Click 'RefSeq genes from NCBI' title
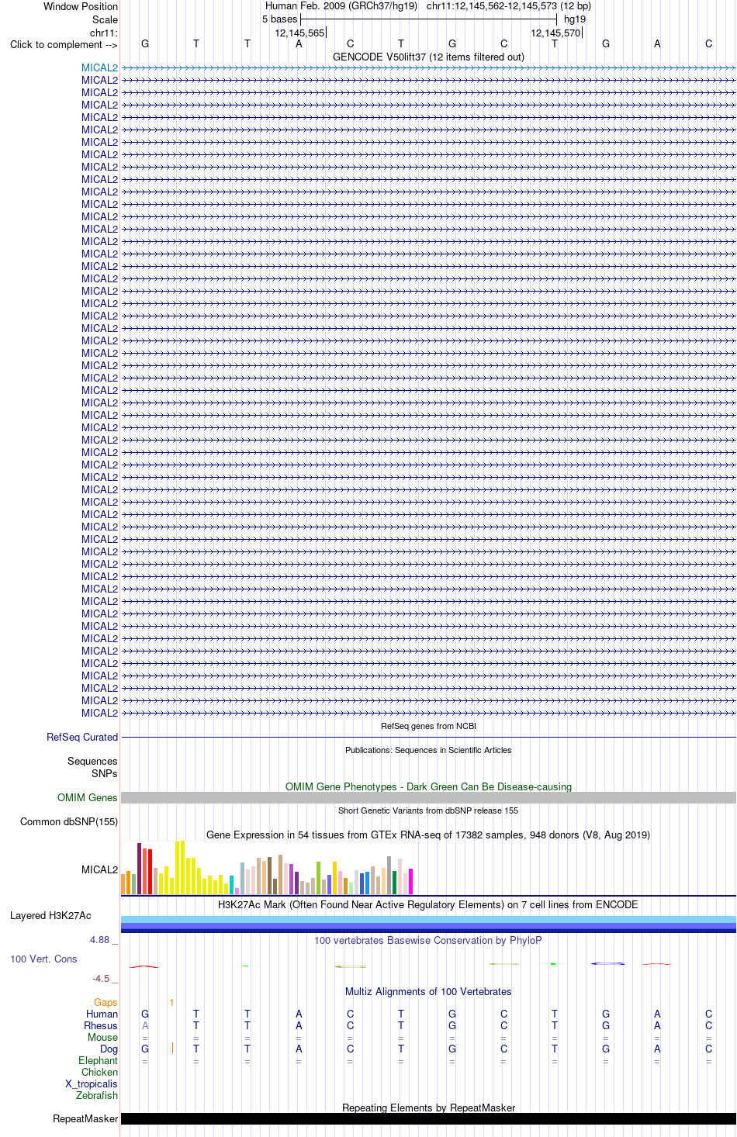Image resolution: width=737 pixels, height=1137 pixels. [428, 726]
